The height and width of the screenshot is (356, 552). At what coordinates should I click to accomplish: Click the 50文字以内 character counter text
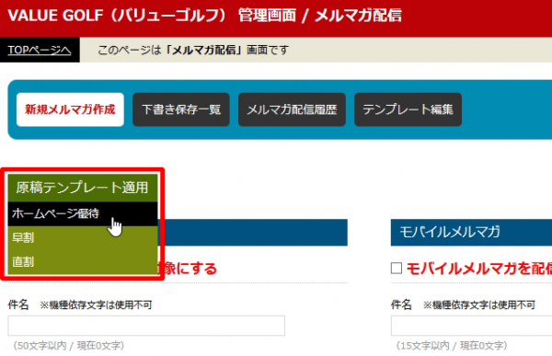pyautogui.click(x=69, y=346)
